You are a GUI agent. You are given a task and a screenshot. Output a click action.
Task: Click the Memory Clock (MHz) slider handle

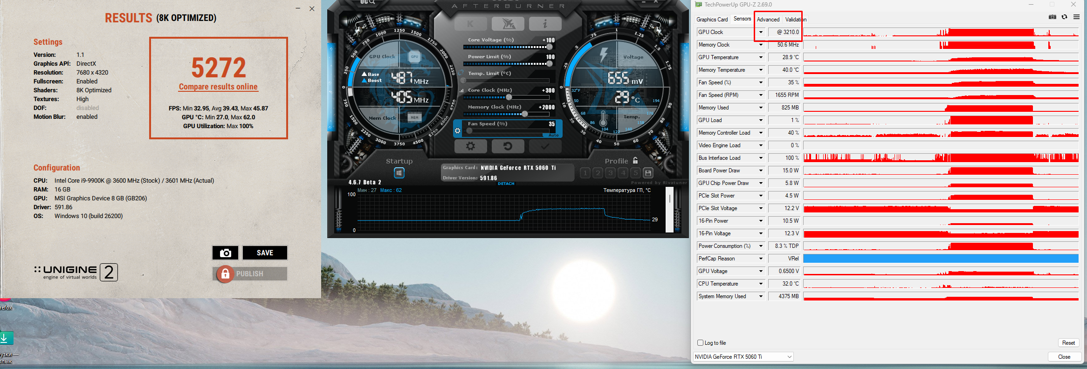pyautogui.click(x=525, y=114)
